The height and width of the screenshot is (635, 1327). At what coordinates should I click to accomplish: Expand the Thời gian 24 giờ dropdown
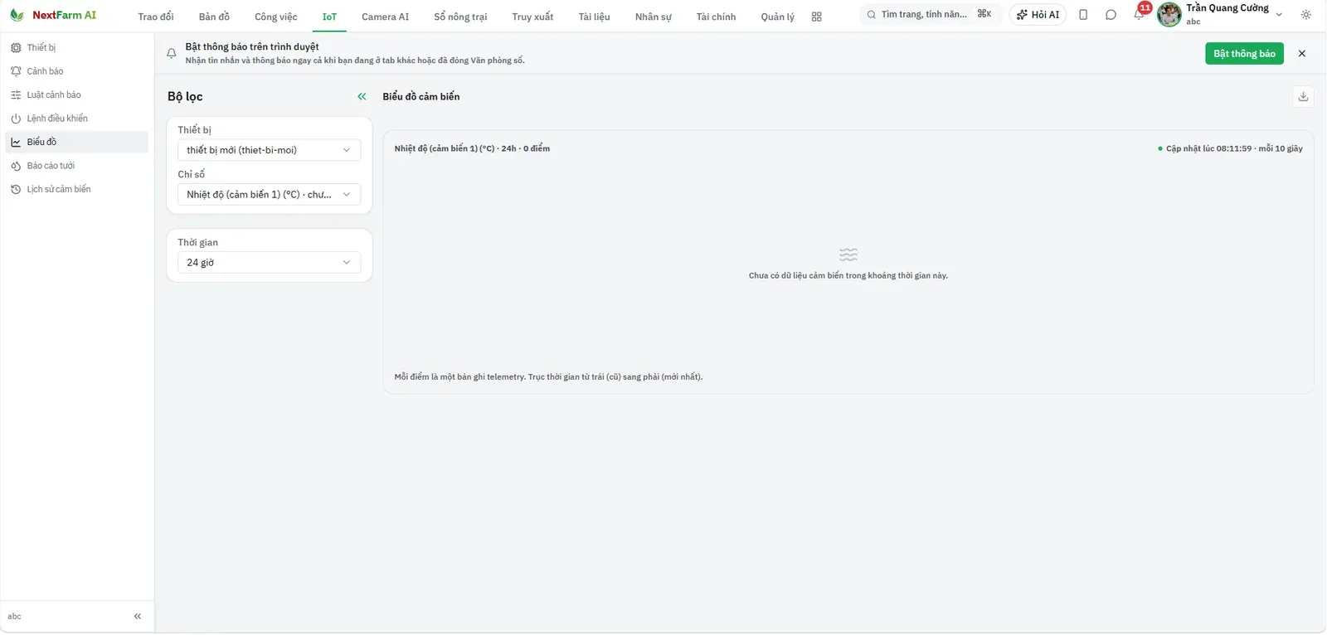[269, 263]
